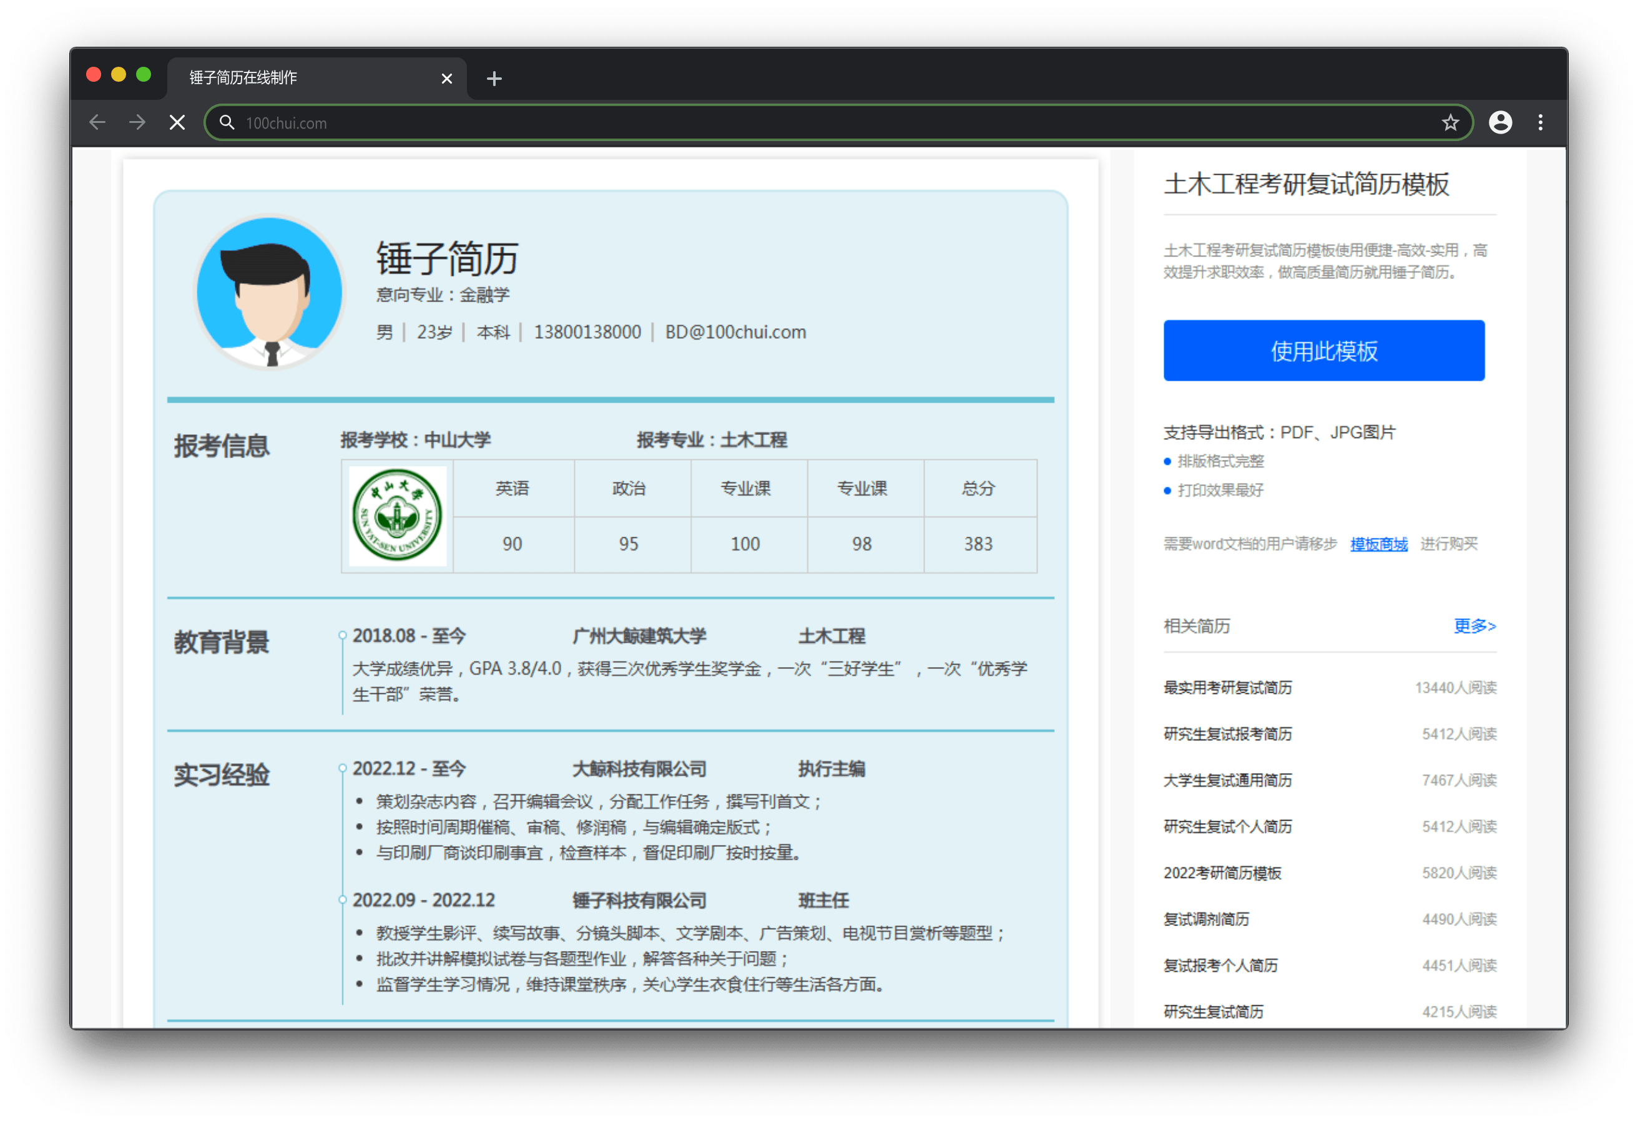1638x1122 pixels.
Task: Click the 更多> link
Action: (1474, 626)
